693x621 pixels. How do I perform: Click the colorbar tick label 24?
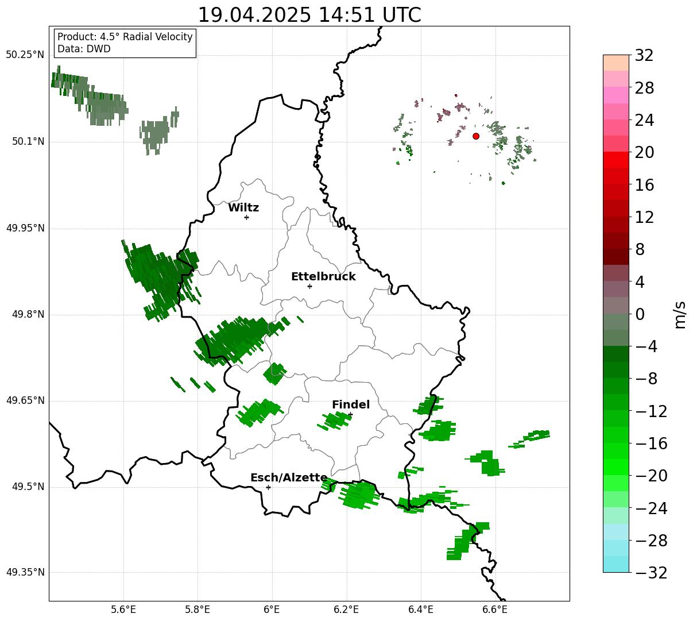tap(644, 121)
